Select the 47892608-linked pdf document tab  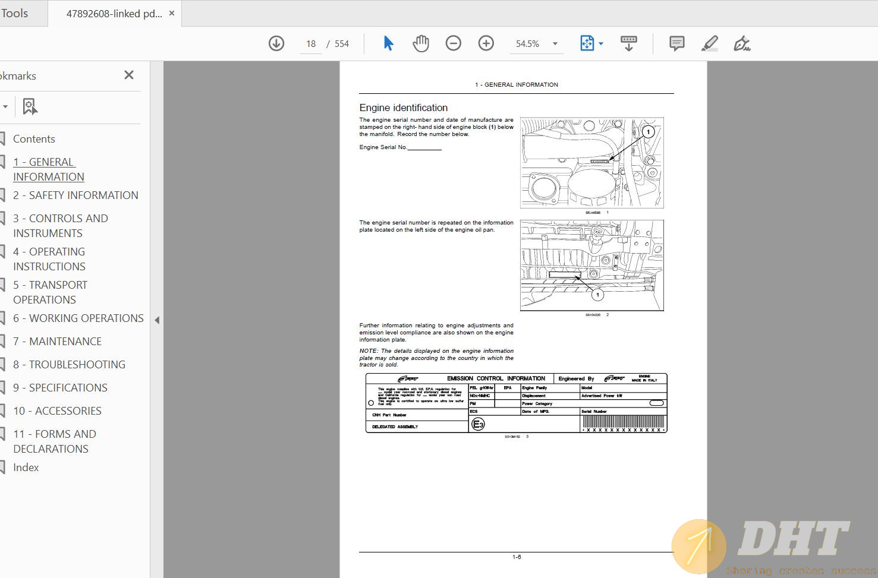click(x=114, y=13)
